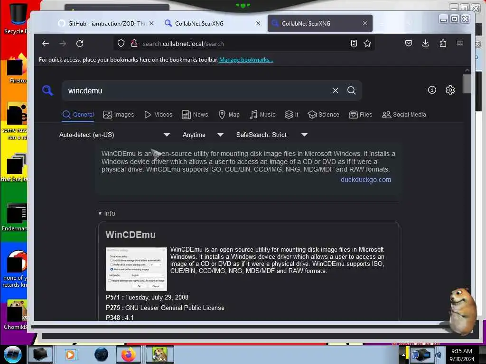Open the Firefox downloads panel
Screen dimensions: 486x364
click(x=426, y=43)
